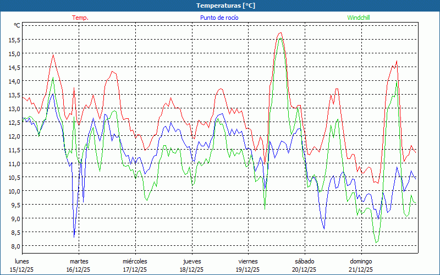
Task: Select the "sábado" day label
Action: (x=304, y=261)
